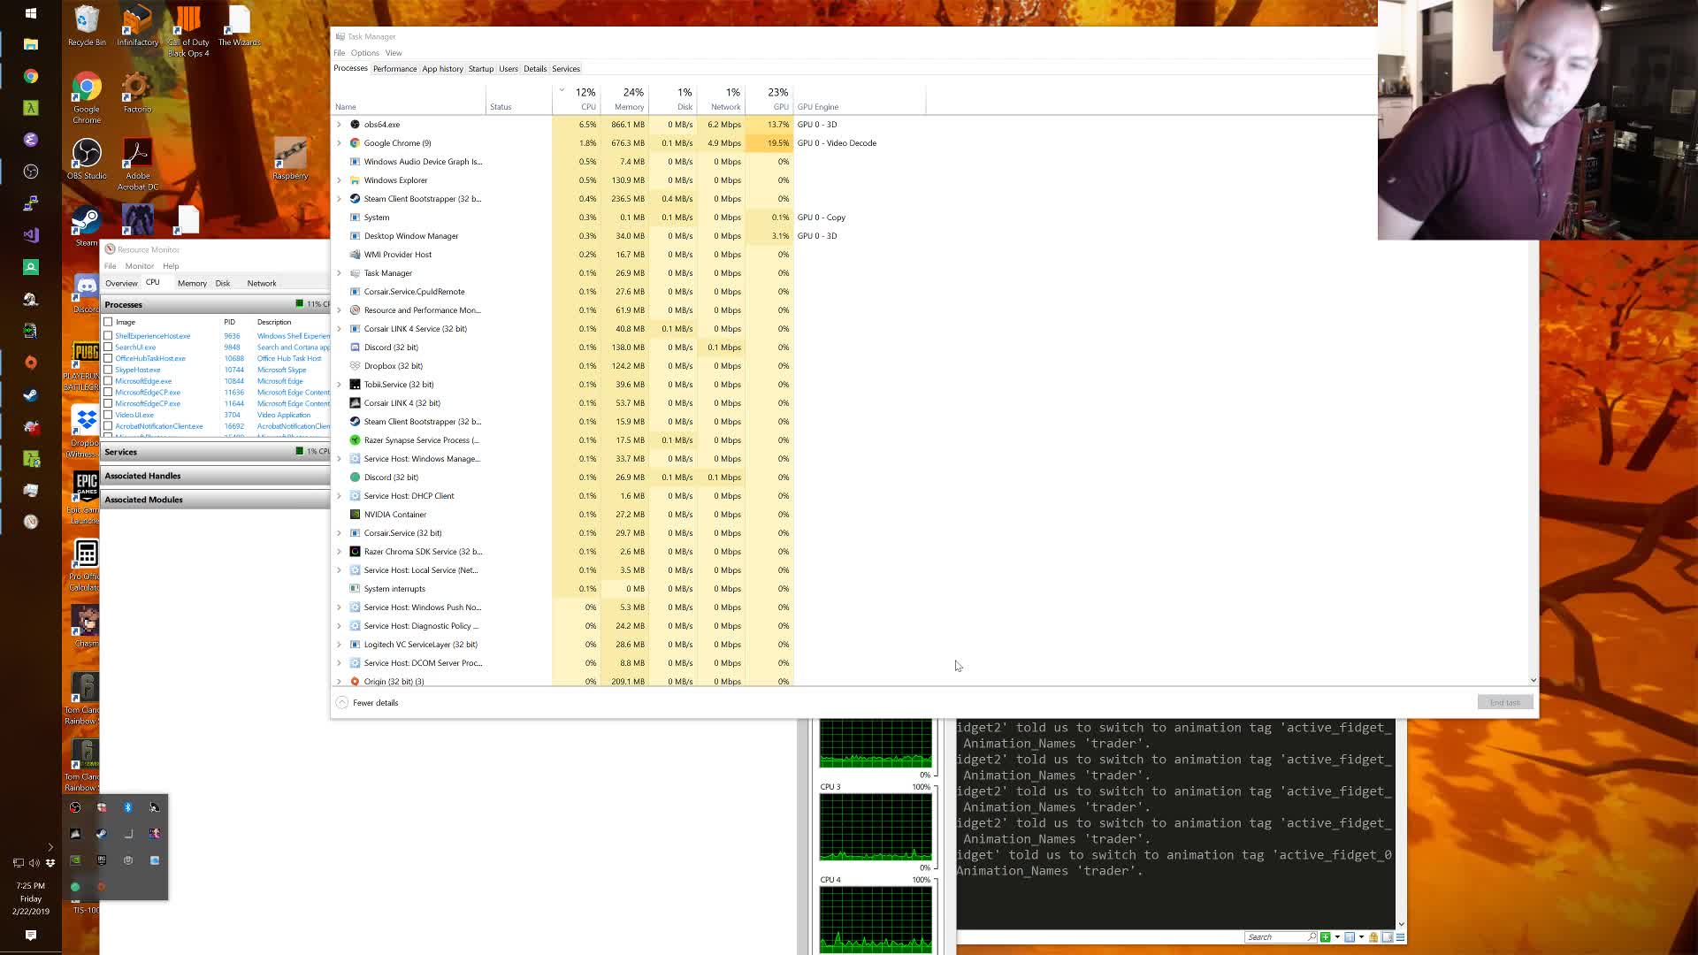Image resolution: width=1698 pixels, height=955 pixels.
Task: Open File Explorer from the taskbar
Action: 31,44
